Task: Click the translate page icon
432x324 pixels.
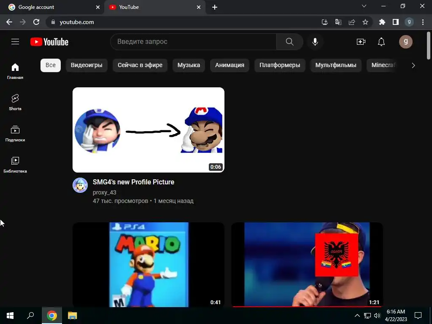Action: (x=338, y=22)
